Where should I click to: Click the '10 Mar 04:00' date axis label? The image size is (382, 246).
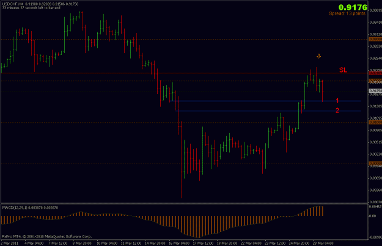pos(107,243)
